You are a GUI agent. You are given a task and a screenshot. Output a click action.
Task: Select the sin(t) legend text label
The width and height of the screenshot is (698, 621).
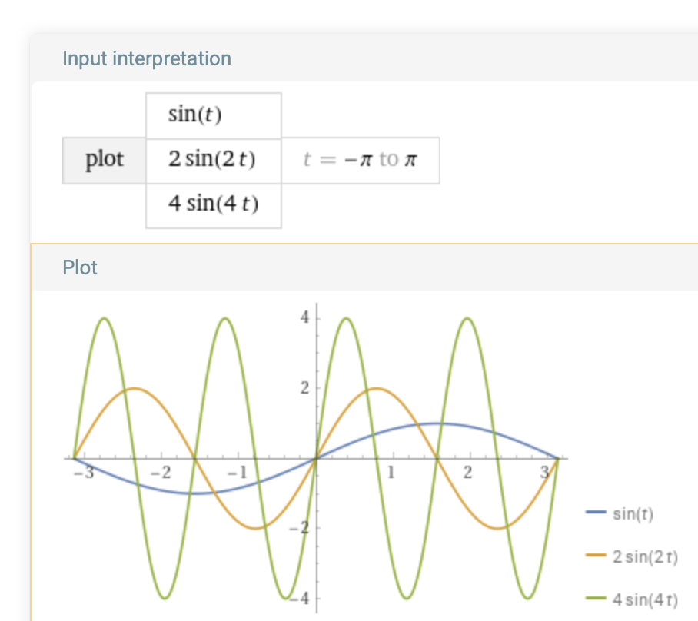633,514
